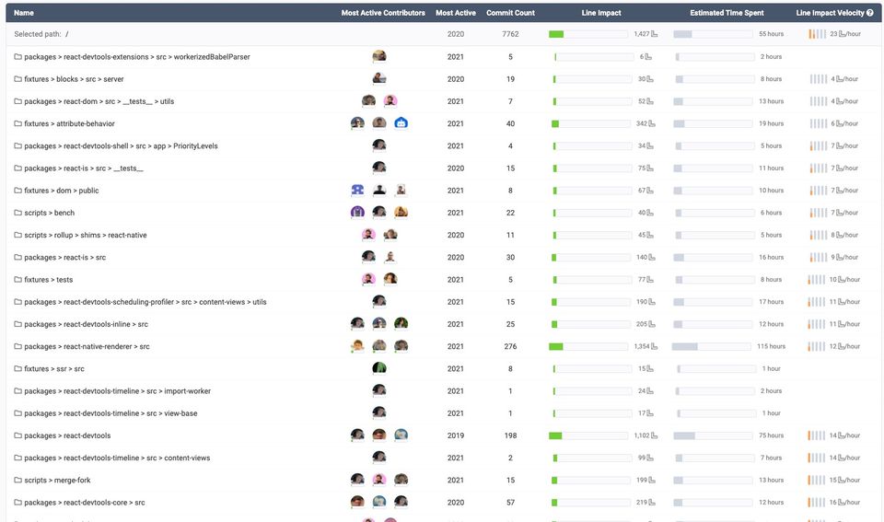Sort by the Most Active column header
This screenshot has height=522, width=884.
tap(456, 12)
